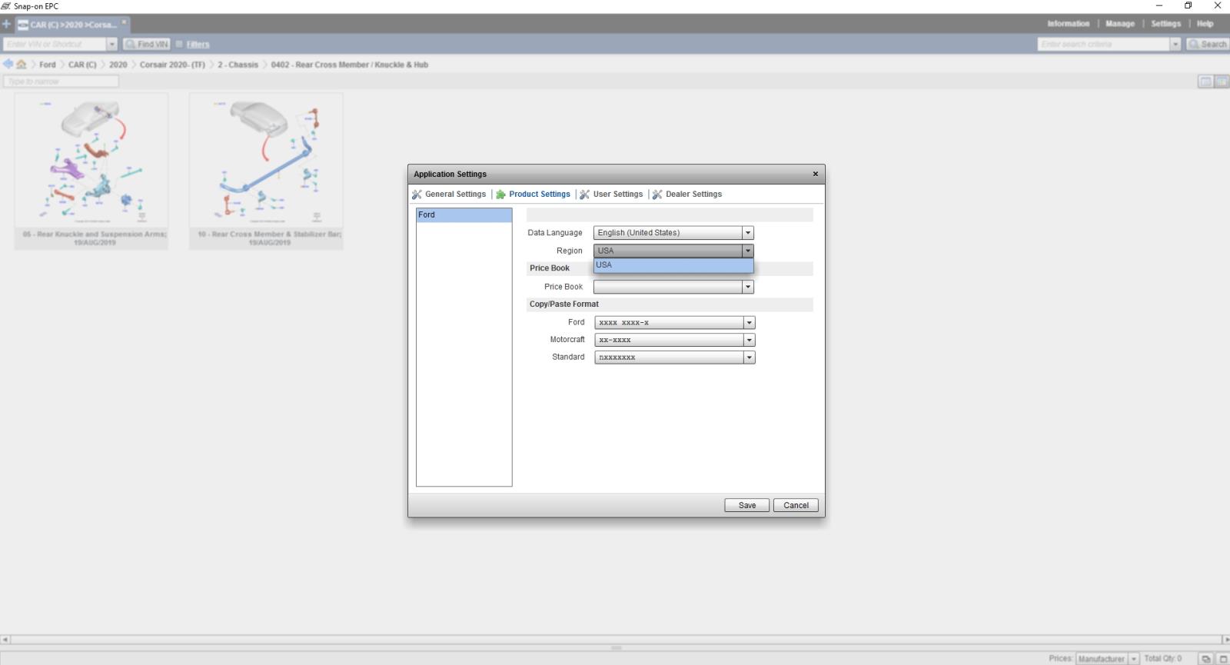Open the VIN history dropdown arrow
This screenshot has width=1230, height=665.
[x=112, y=45]
